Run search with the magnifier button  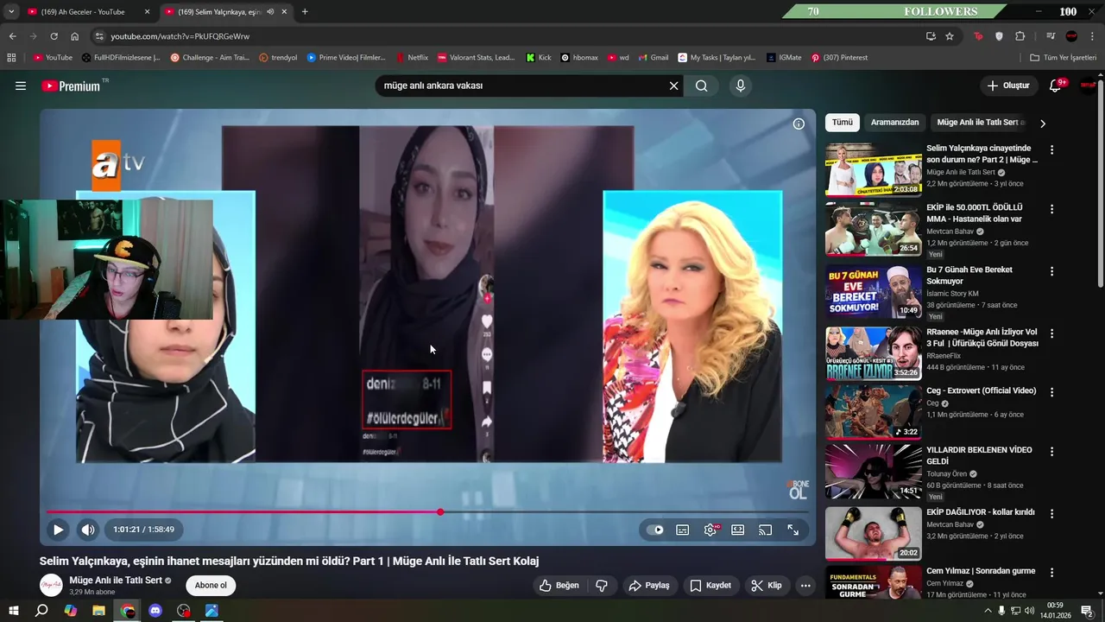[x=702, y=86]
